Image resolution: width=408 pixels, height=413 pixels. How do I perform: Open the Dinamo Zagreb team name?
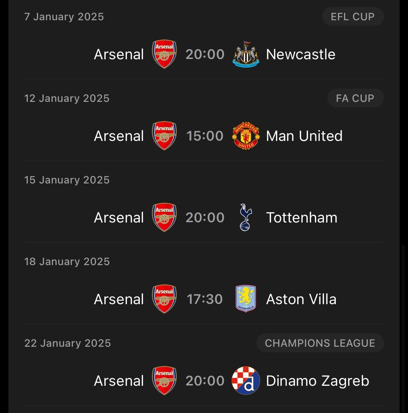pyautogui.click(x=318, y=381)
